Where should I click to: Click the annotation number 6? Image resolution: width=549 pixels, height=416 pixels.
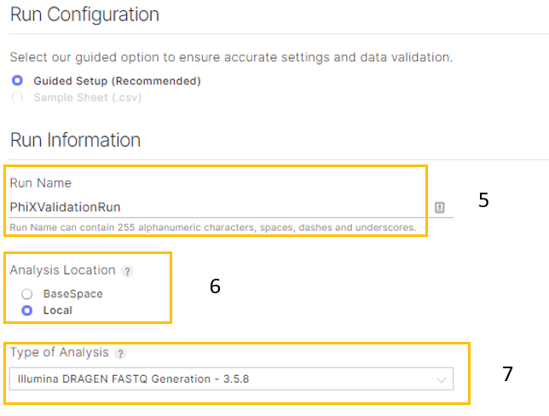[x=215, y=286]
